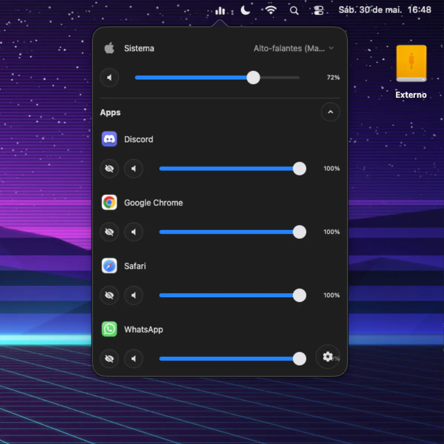This screenshot has height=444, width=444.
Task: Open settings with the gear button
Action: (328, 357)
